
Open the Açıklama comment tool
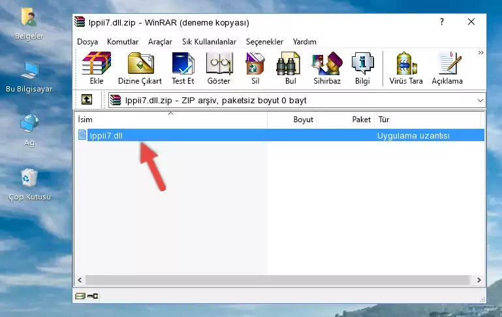pos(447,68)
